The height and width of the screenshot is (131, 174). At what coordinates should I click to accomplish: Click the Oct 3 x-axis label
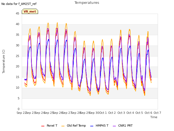(121, 113)
